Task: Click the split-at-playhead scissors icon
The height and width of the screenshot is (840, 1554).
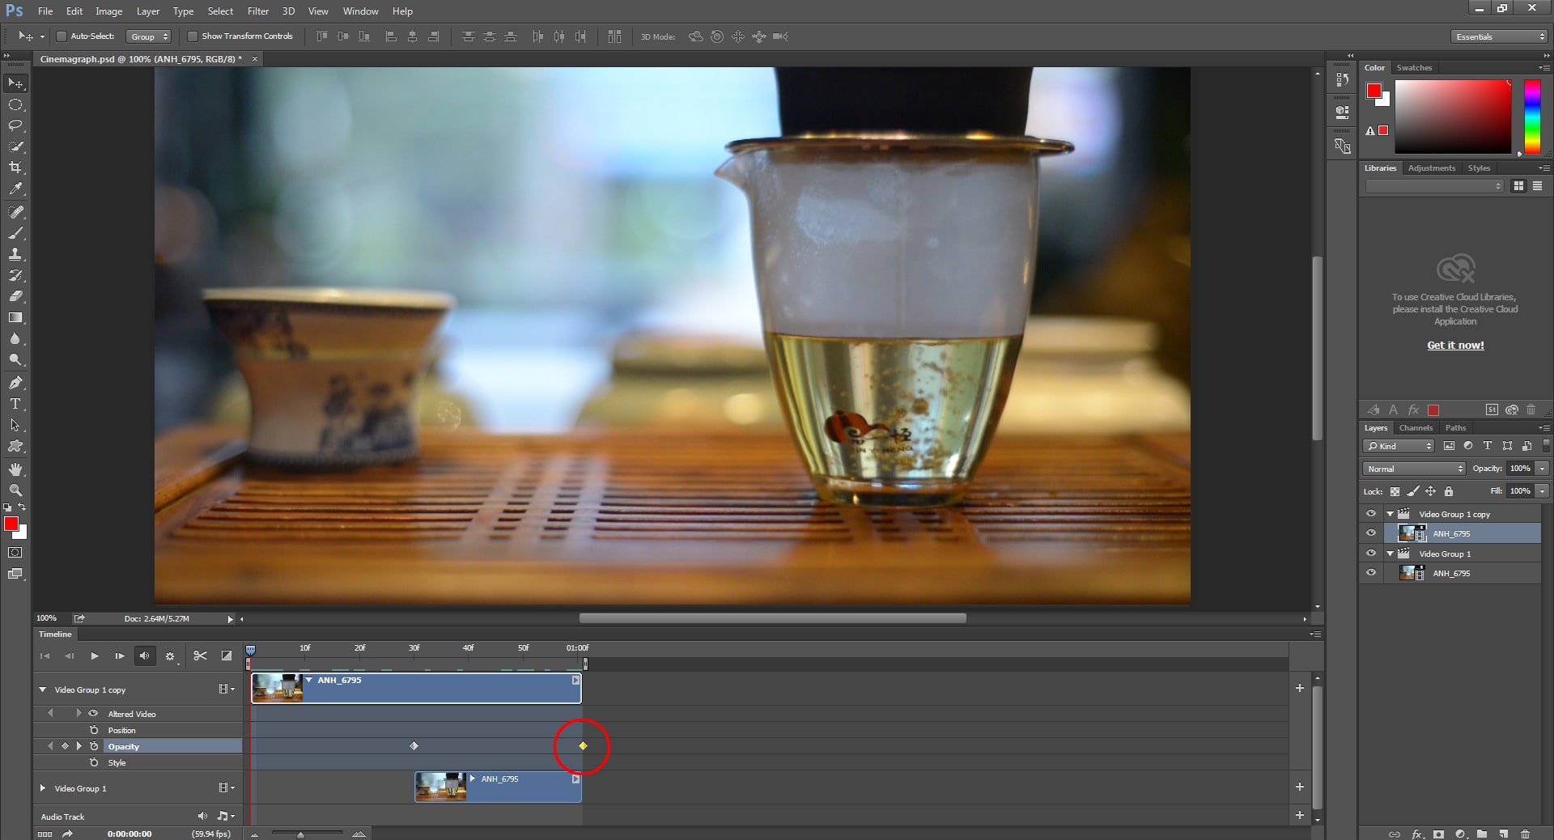Action: click(x=201, y=656)
